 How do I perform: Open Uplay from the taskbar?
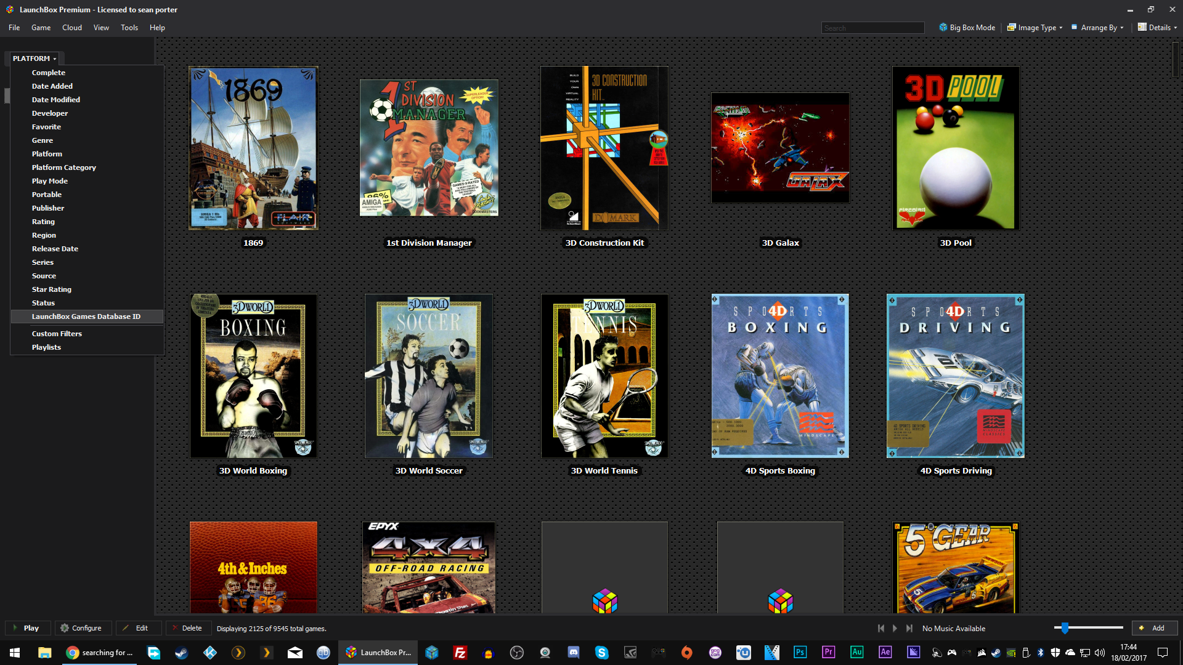point(744,653)
